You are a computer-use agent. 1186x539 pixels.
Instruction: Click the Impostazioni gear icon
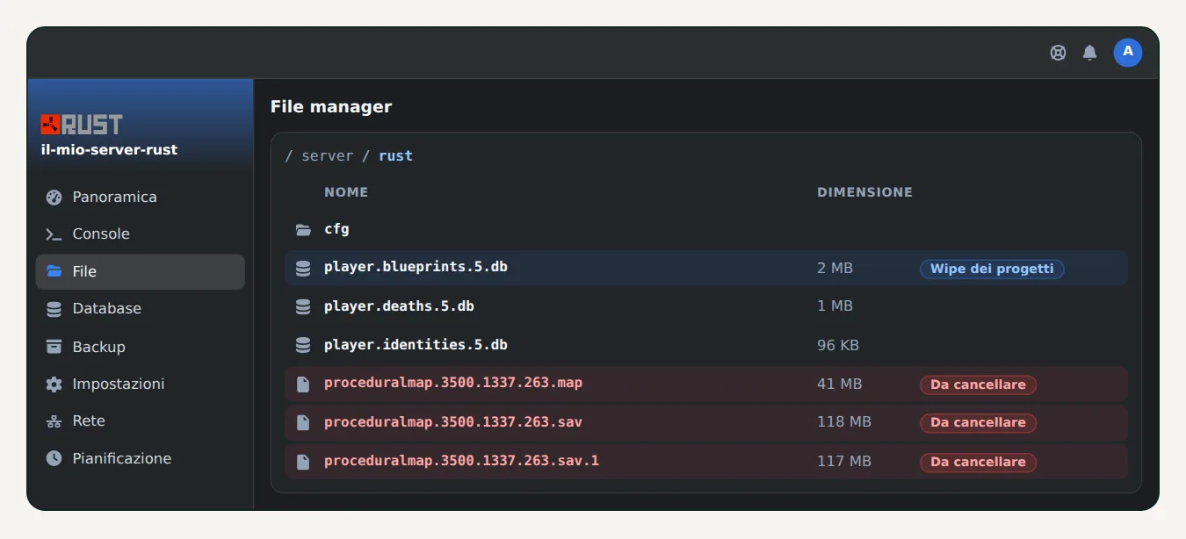tap(54, 384)
